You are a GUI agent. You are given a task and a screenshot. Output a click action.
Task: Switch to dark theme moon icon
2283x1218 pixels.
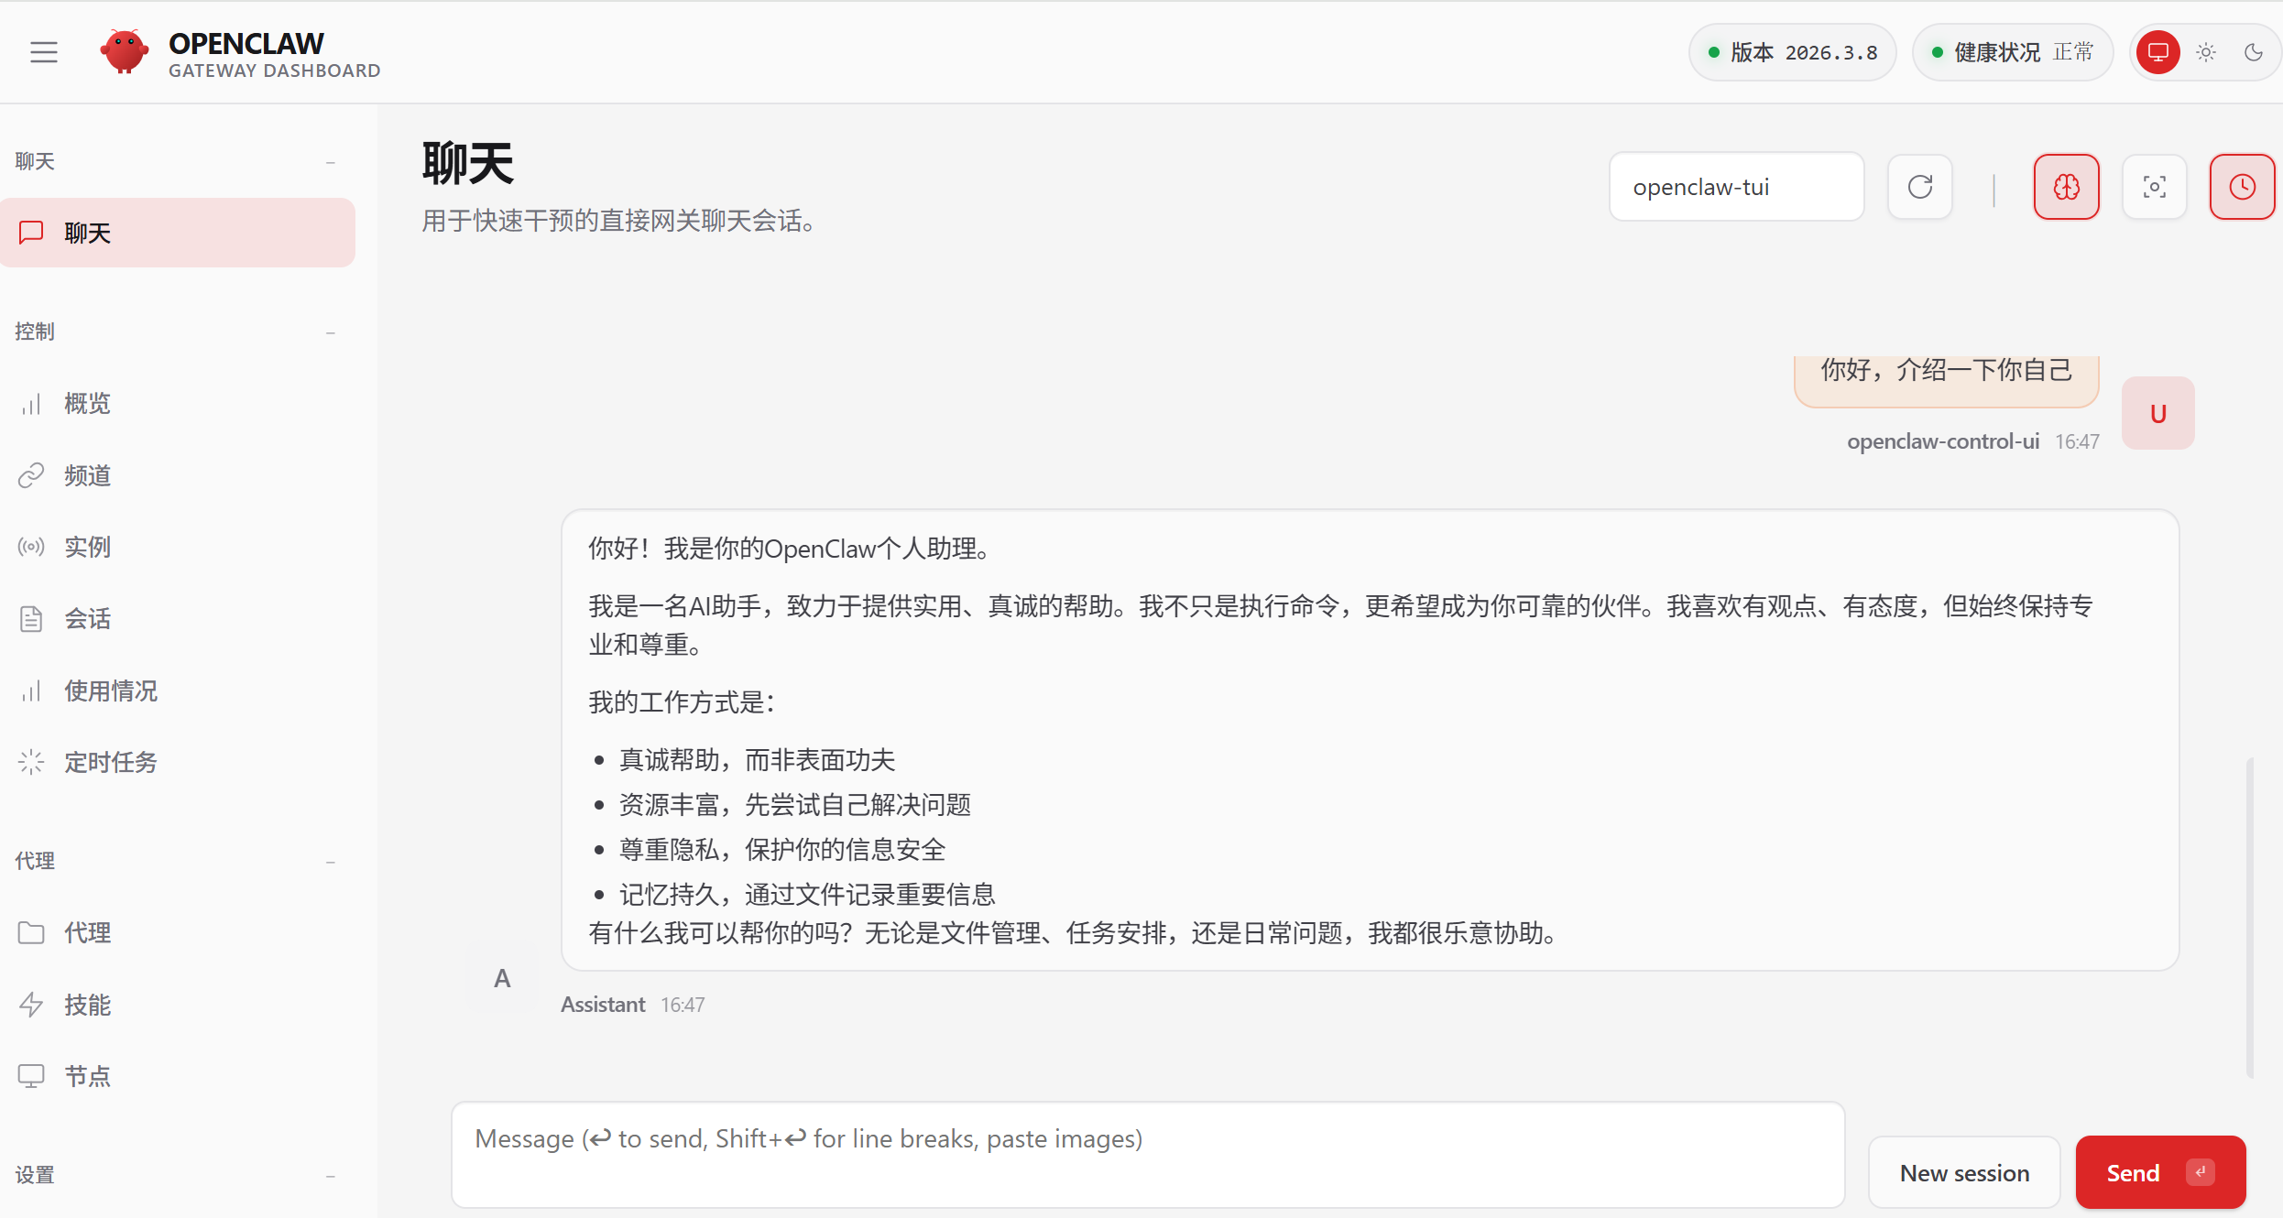pos(2253,52)
